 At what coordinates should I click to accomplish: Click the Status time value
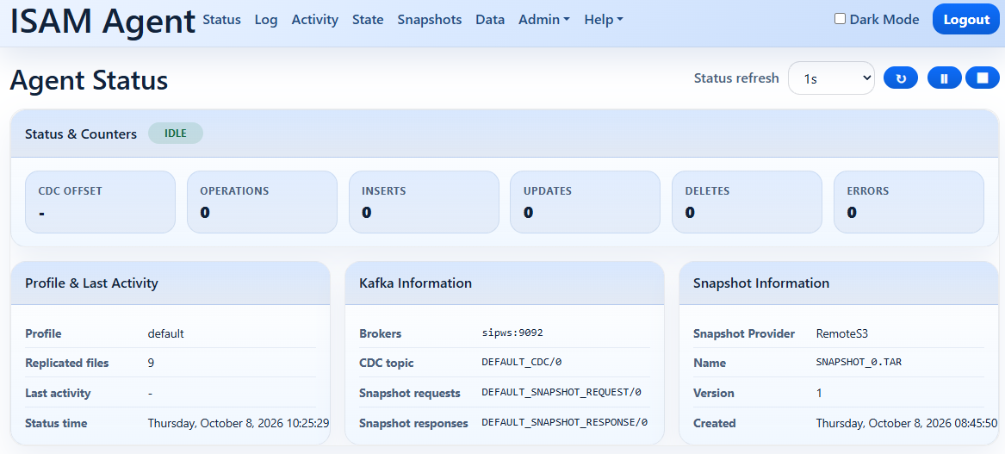coord(239,423)
